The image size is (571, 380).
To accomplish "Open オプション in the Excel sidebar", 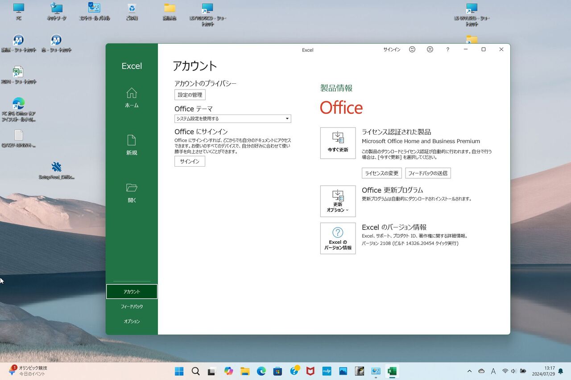I will point(132,321).
